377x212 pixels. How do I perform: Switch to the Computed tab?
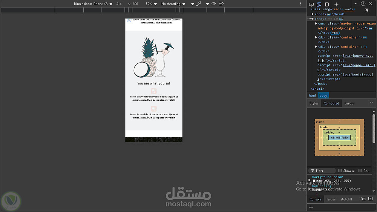(x=331, y=103)
